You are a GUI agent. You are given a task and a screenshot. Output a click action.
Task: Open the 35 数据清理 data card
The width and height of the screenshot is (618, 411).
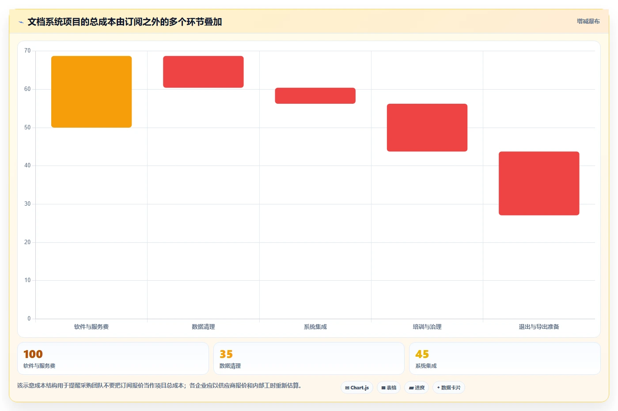pyautogui.click(x=309, y=358)
